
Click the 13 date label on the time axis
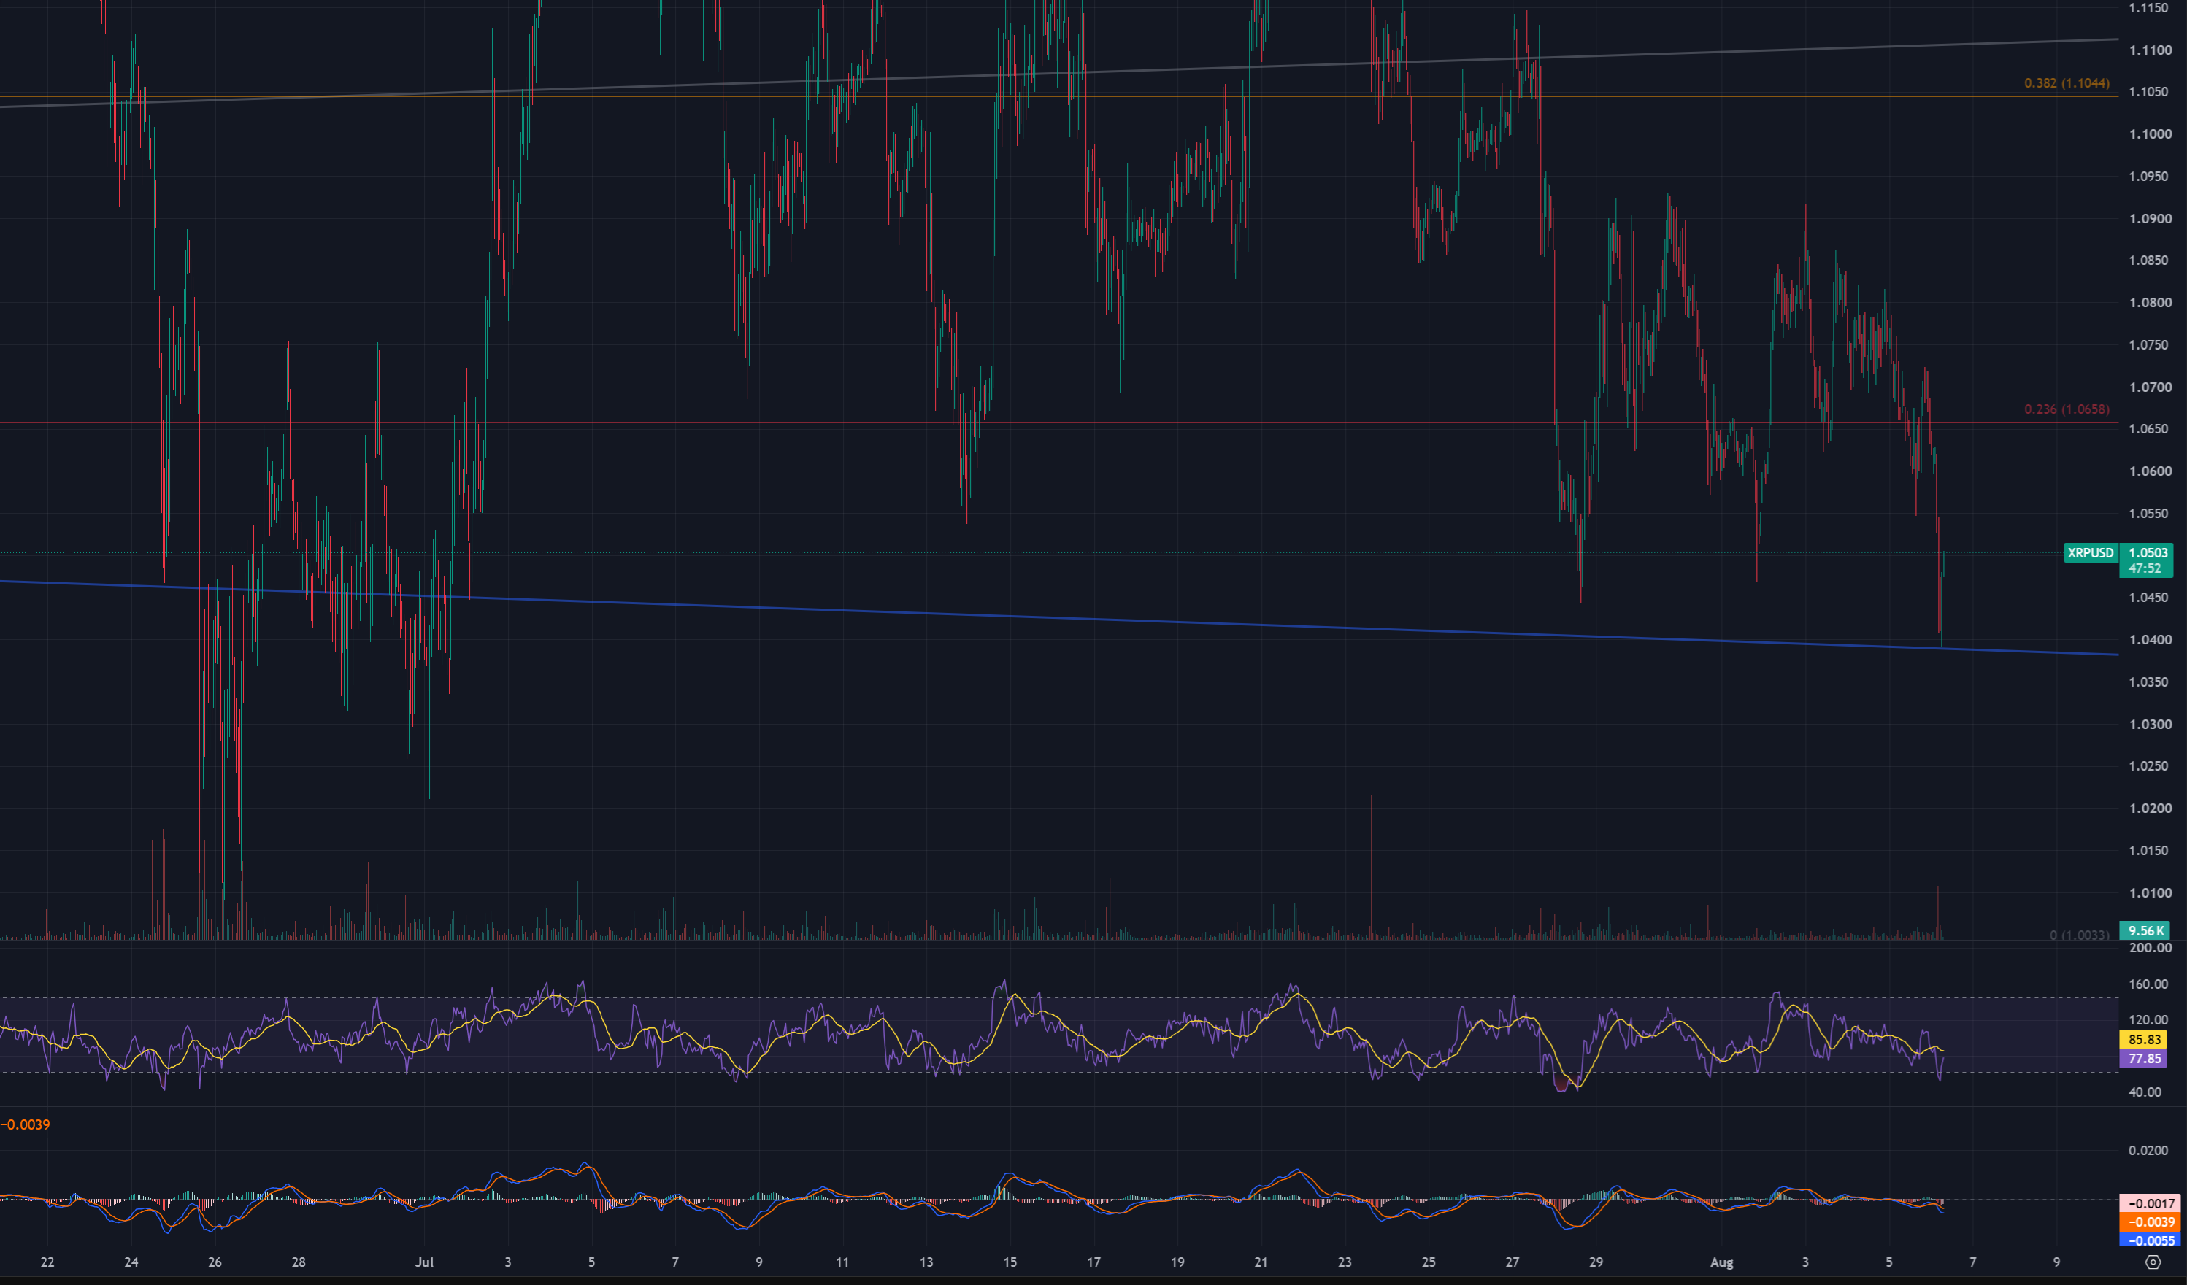[x=926, y=1262]
